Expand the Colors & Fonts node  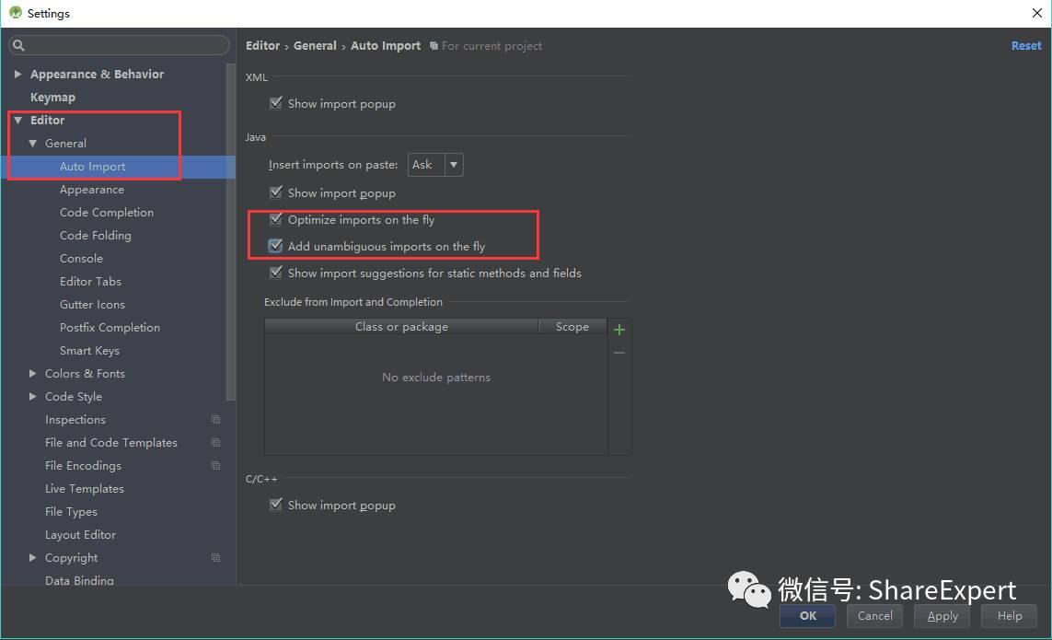tap(32, 373)
